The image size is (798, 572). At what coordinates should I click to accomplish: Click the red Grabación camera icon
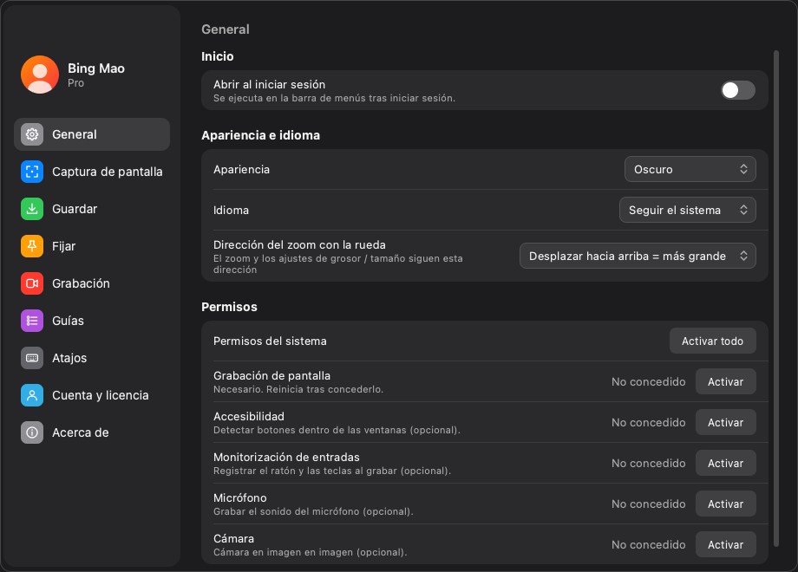pyautogui.click(x=32, y=283)
